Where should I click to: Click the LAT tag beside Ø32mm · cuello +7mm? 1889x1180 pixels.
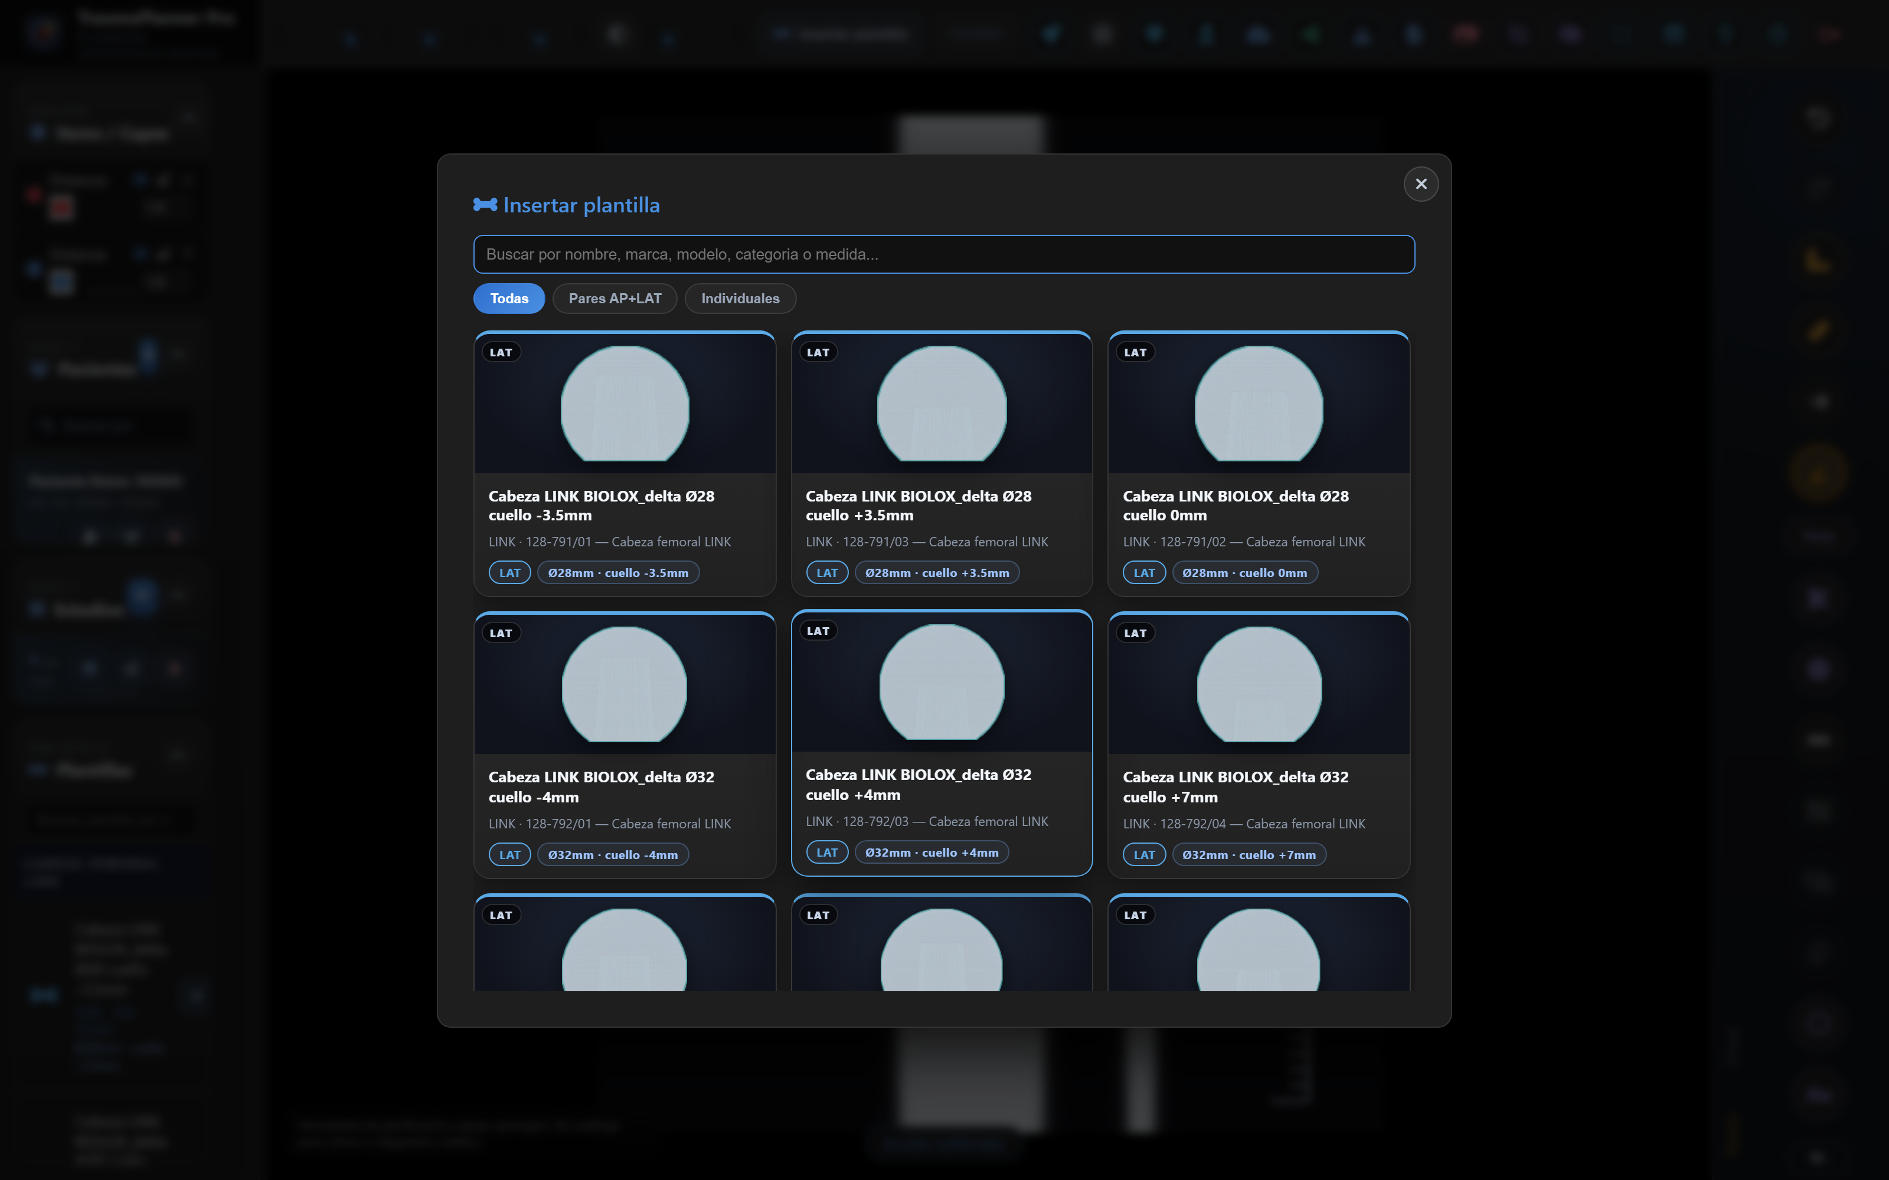coord(1145,854)
